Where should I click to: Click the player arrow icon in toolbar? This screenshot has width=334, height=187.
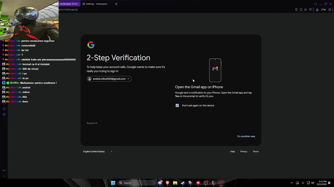coord(306,10)
